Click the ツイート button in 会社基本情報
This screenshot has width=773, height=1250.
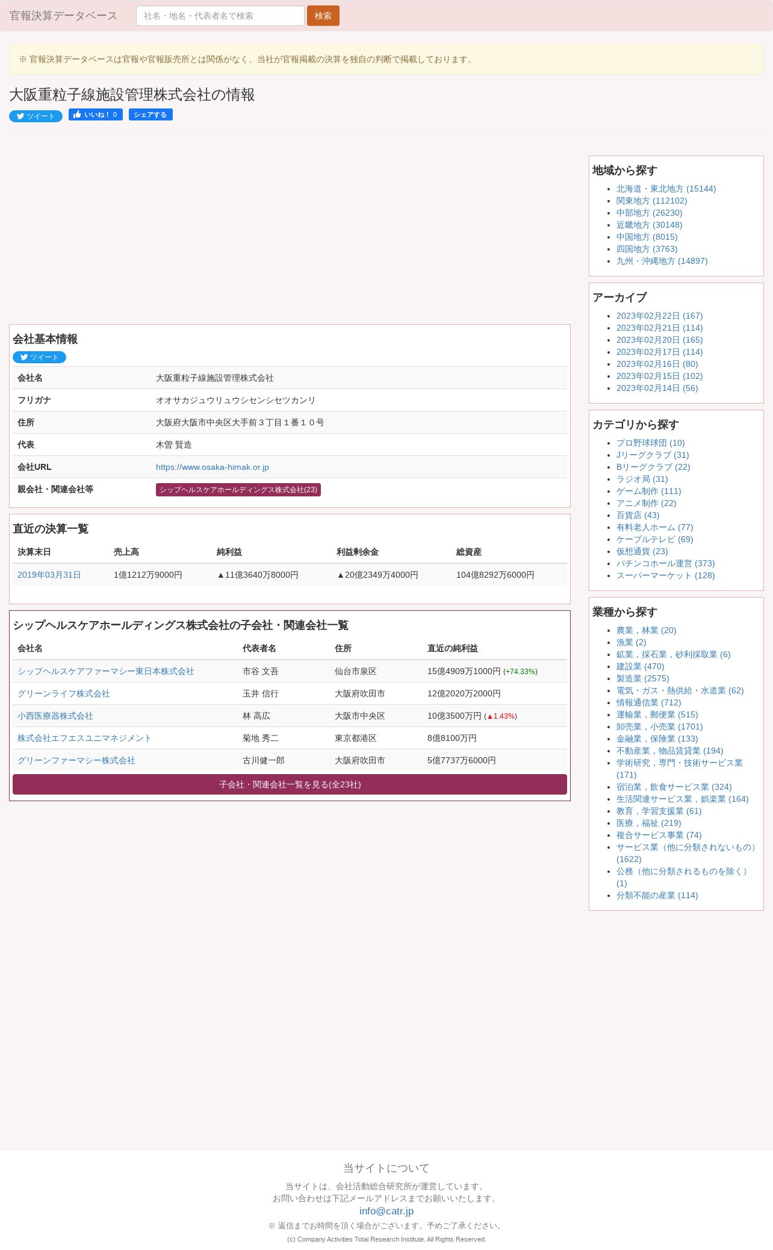coord(39,357)
